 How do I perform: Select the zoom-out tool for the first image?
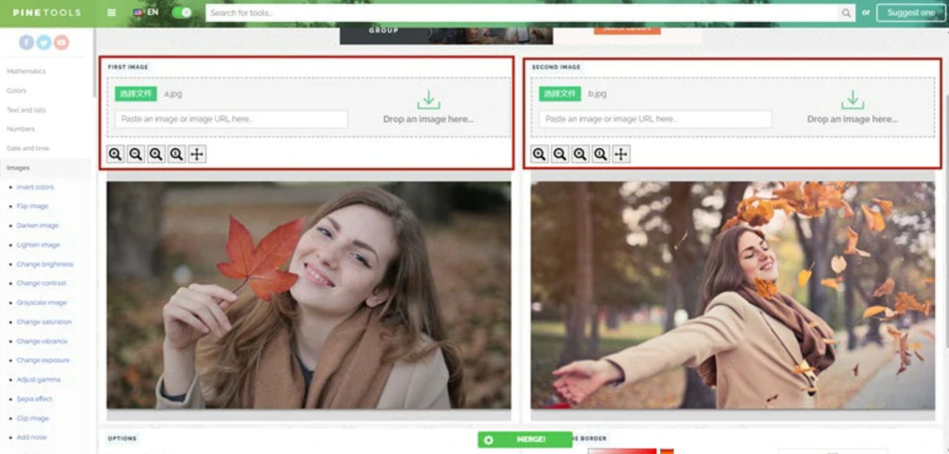click(135, 154)
